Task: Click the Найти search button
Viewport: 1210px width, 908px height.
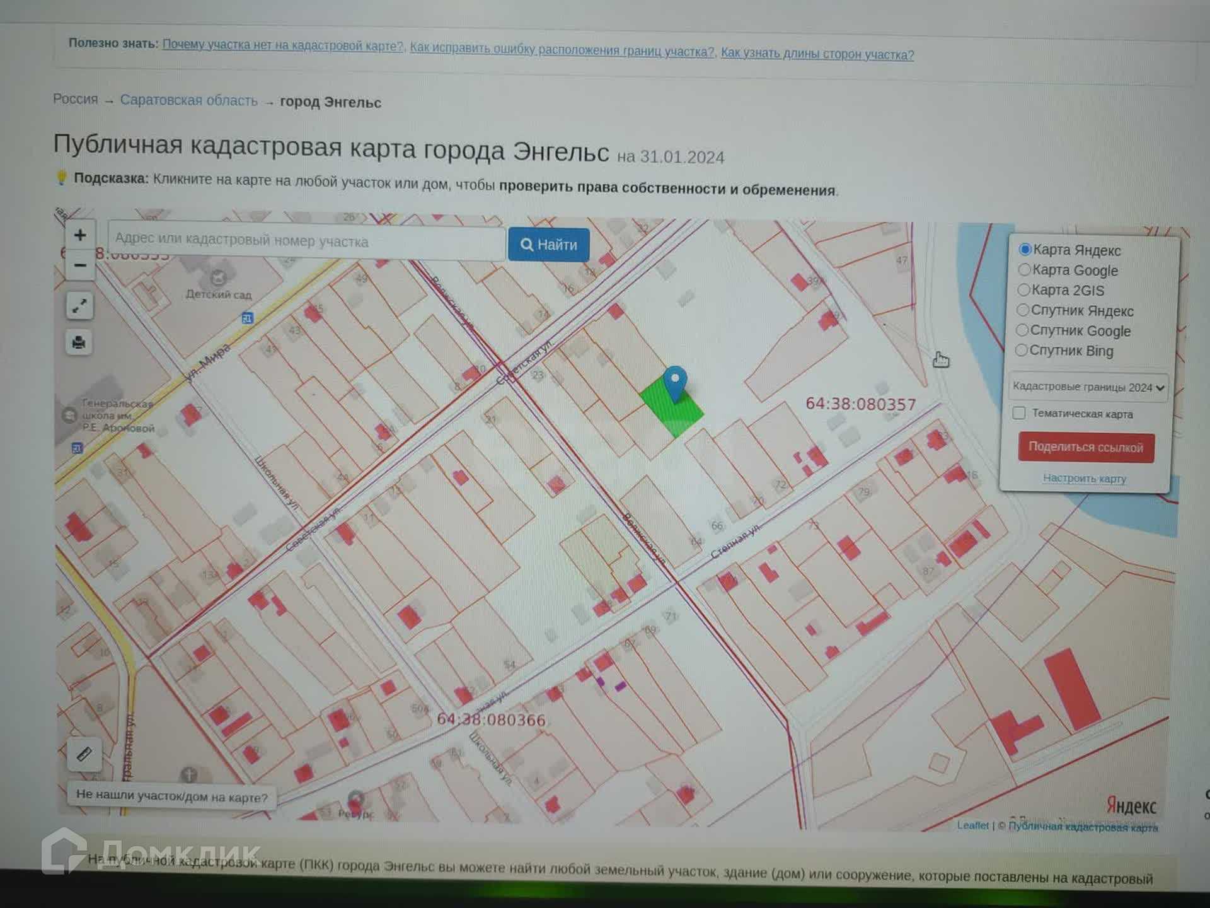Action: pos(549,245)
